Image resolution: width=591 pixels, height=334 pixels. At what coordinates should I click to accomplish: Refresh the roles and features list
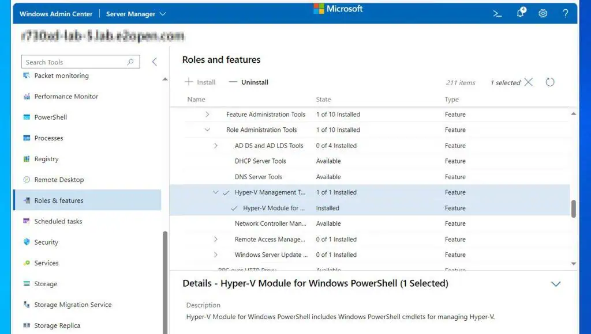click(550, 82)
